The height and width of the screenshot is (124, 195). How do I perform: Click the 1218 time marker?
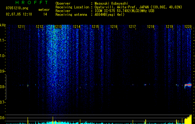[151, 26]
